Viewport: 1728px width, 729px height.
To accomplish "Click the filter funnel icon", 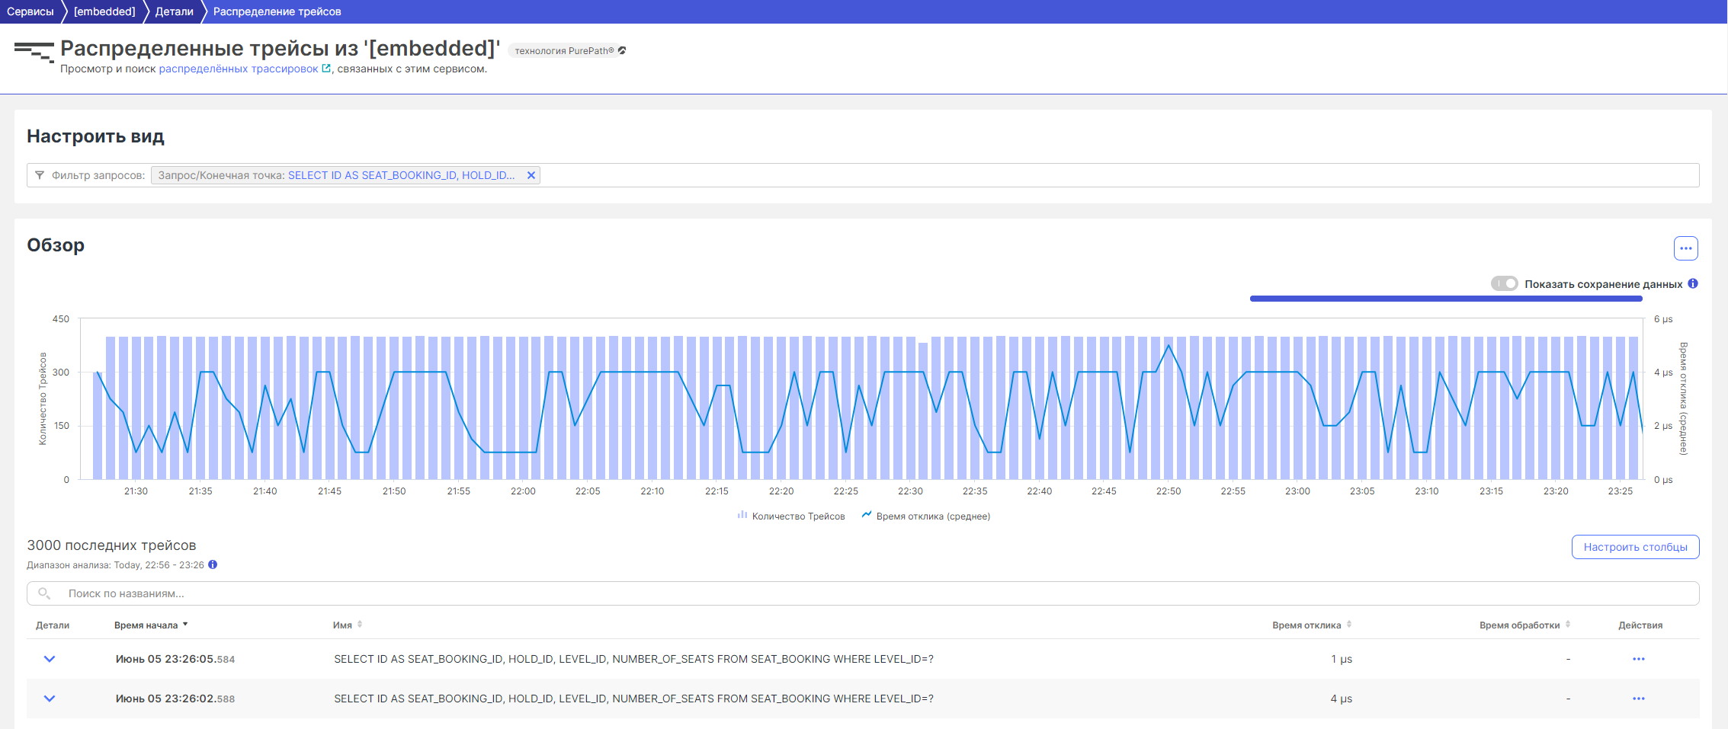I will [40, 175].
